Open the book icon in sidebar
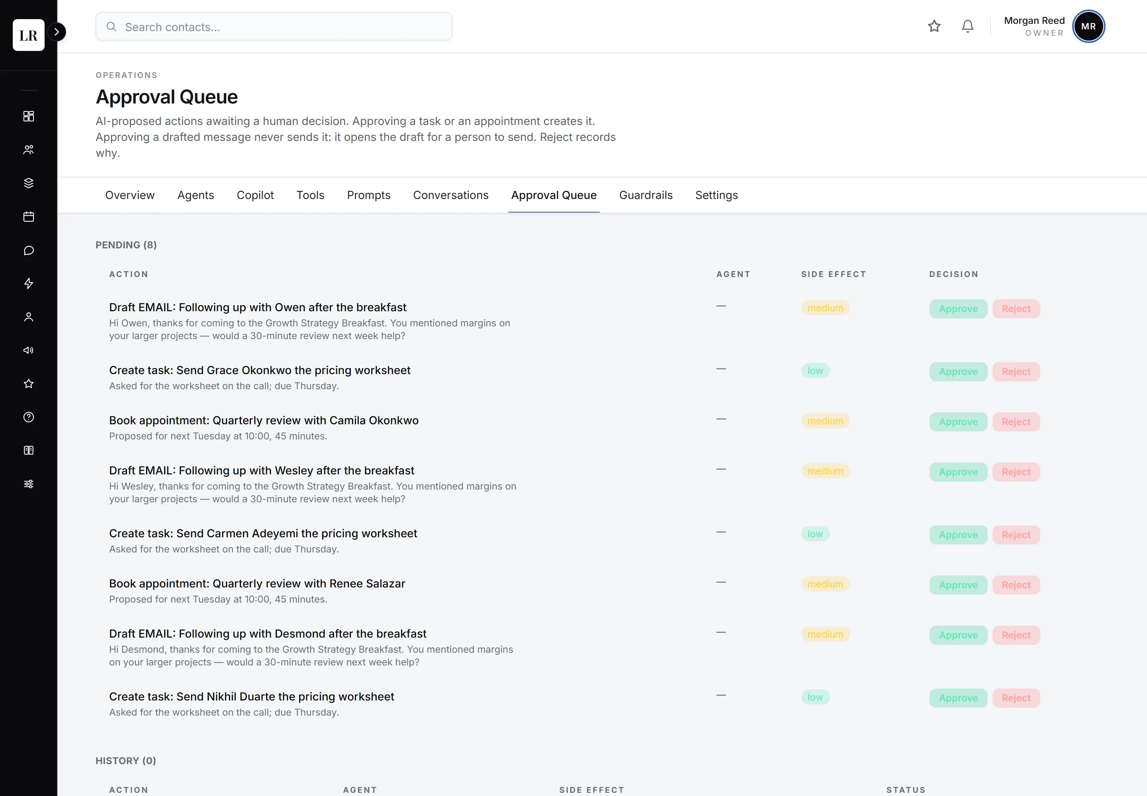 pos(28,451)
